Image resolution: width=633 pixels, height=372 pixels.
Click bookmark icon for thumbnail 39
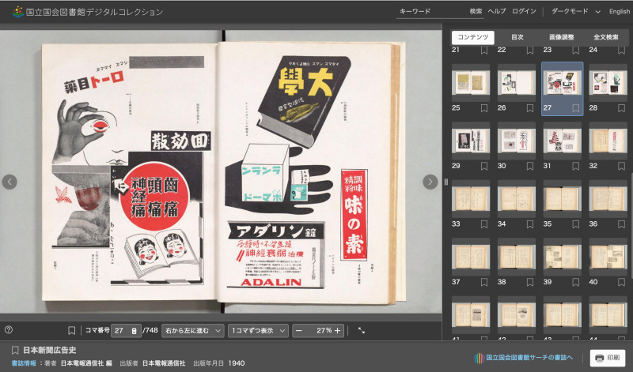(576, 282)
